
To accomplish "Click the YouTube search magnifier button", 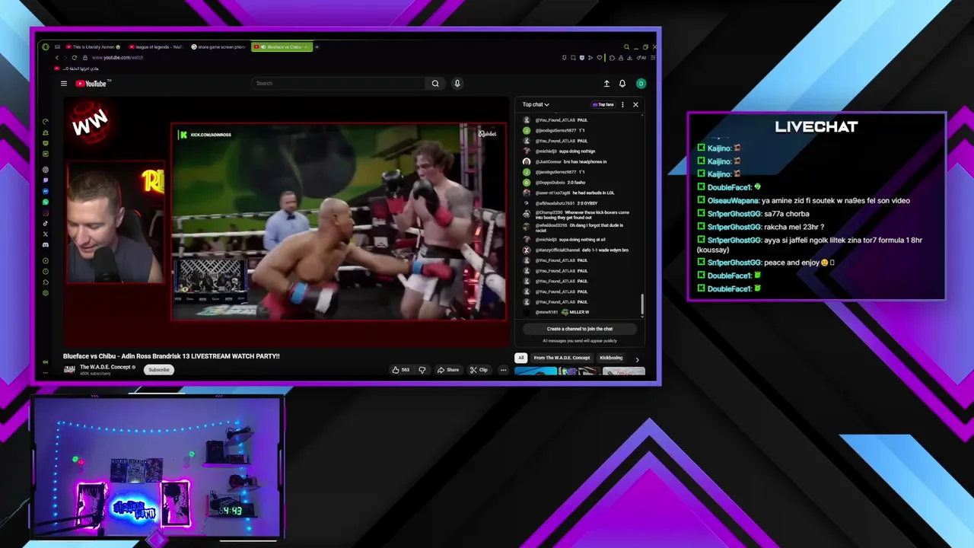I will click(x=435, y=84).
